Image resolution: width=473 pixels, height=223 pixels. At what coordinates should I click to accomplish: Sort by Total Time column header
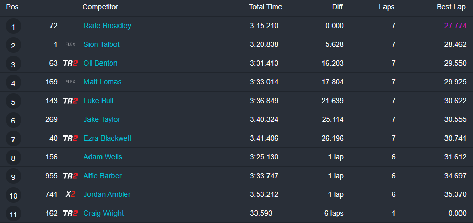pyautogui.click(x=265, y=7)
